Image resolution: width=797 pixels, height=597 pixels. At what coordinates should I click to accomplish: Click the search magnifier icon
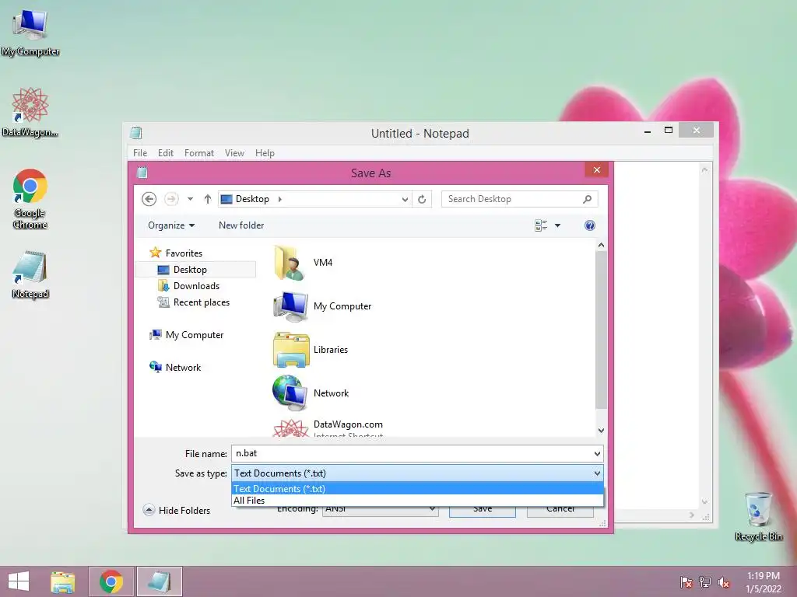pos(587,199)
